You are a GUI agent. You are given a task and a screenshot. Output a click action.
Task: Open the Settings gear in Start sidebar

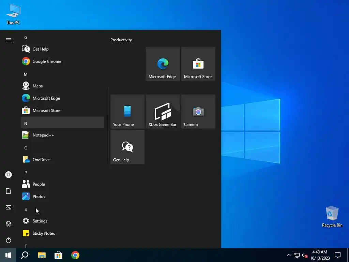pos(9,224)
